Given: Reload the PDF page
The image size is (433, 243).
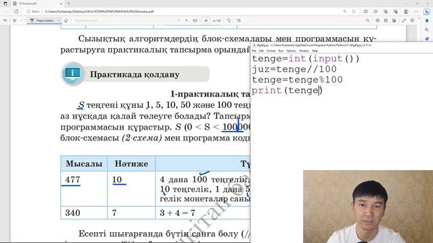Looking at the screenshot, I should 16,11.
